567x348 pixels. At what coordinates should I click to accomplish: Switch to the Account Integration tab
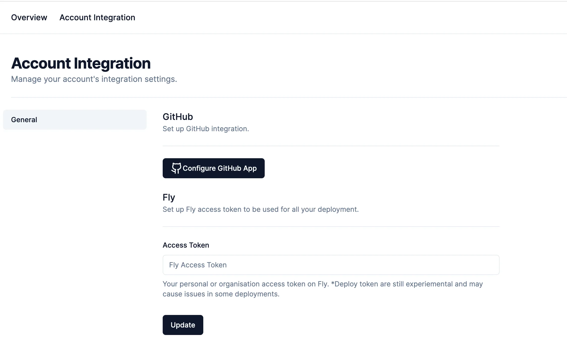point(97,17)
